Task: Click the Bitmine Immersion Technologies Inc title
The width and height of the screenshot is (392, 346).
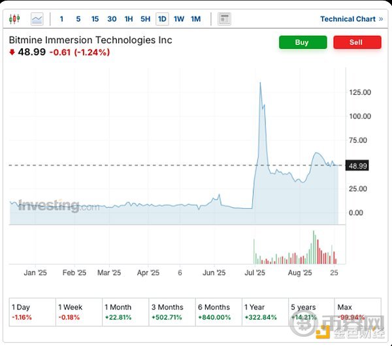Action: pos(91,40)
